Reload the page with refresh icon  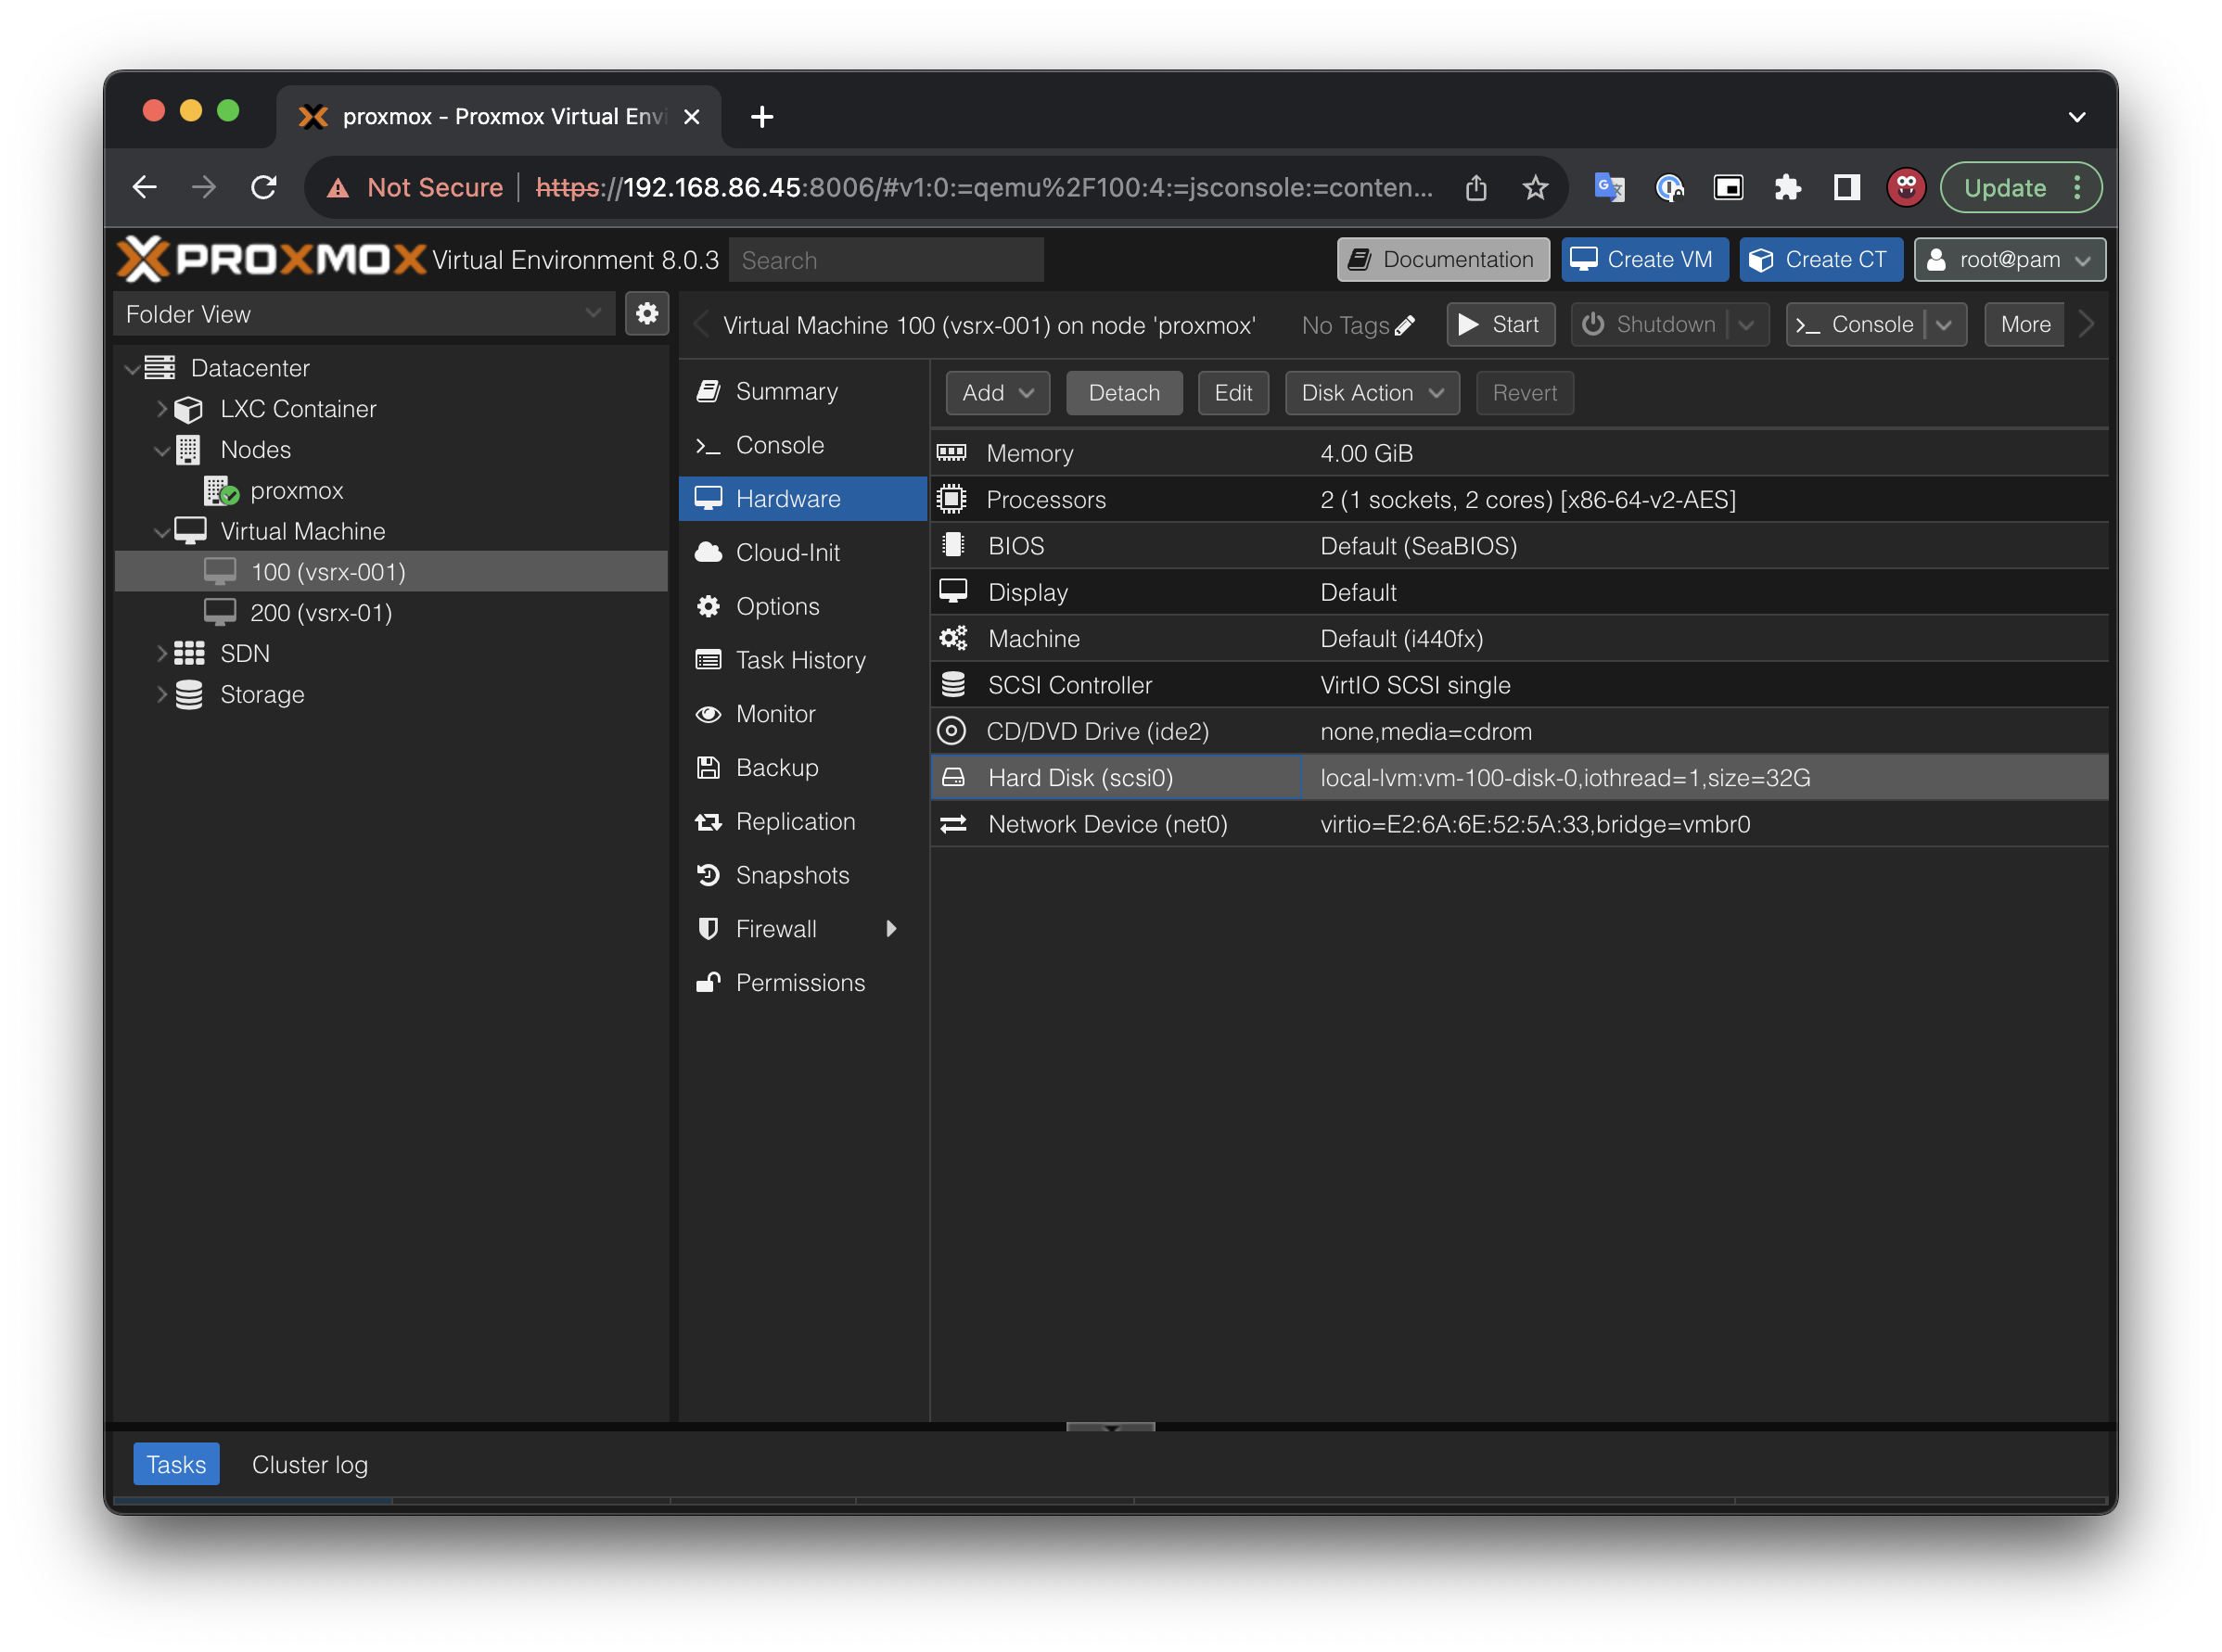coord(264,187)
